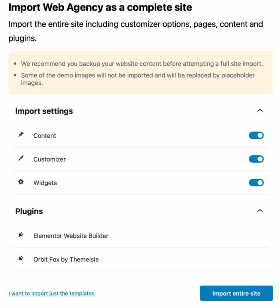Select the Customizer row label
Screen dimensions: 279x308
tap(49, 159)
